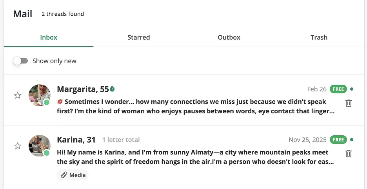Screen dimensions: 367x189
Task: Click the FREE badge on Karina's letter
Action: click(x=338, y=140)
